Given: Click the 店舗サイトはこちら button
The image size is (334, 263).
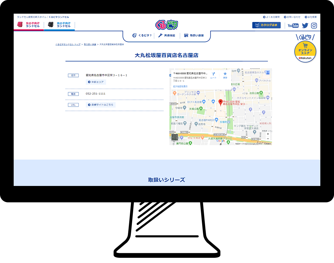Looking at the screenshot, I should coord(101,105).
